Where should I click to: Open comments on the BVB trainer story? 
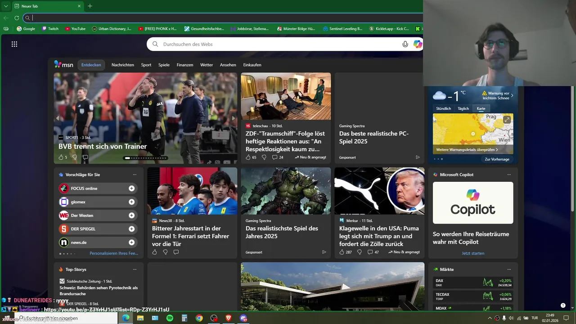coord(85,157)
